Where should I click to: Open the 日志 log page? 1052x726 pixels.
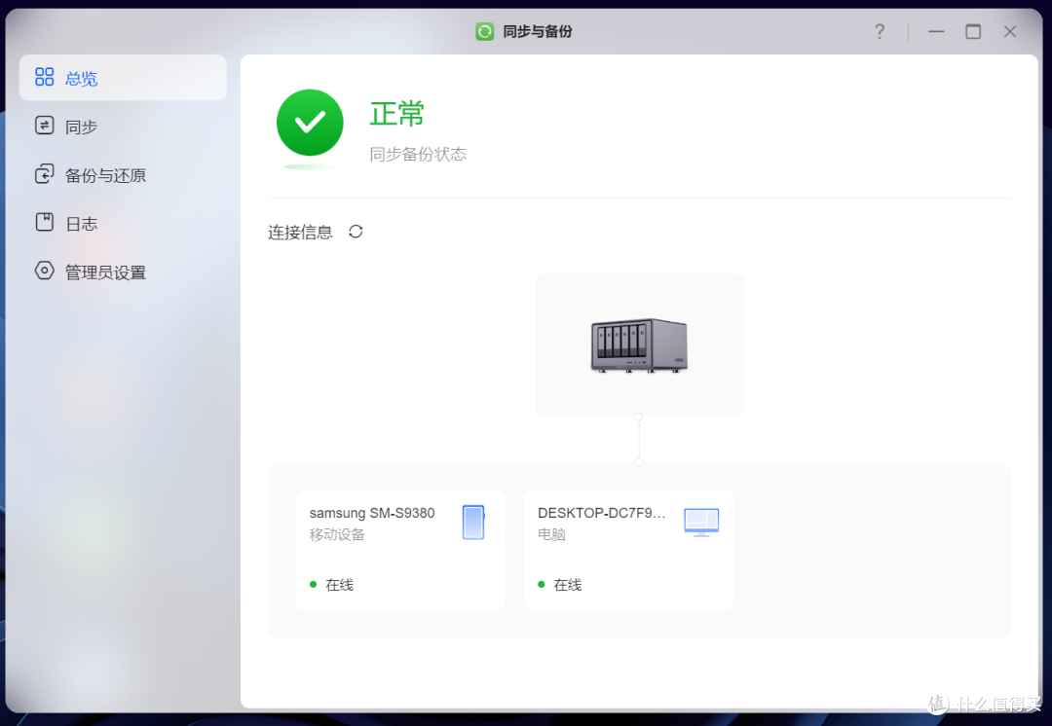point(123,223)
